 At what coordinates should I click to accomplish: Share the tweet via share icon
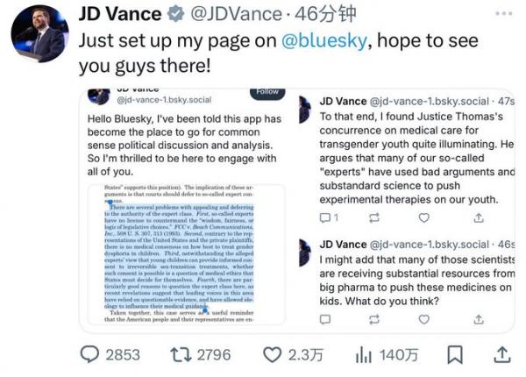coord(502,354)
